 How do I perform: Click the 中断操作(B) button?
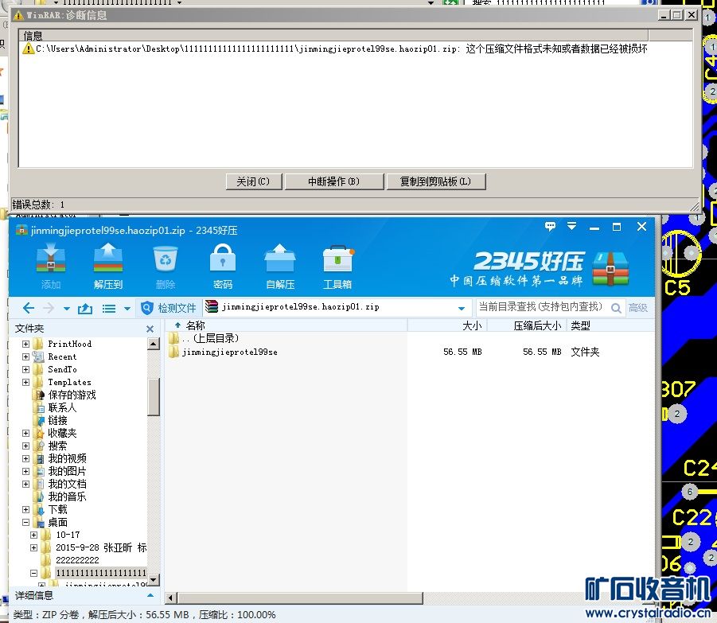[333, 181]
